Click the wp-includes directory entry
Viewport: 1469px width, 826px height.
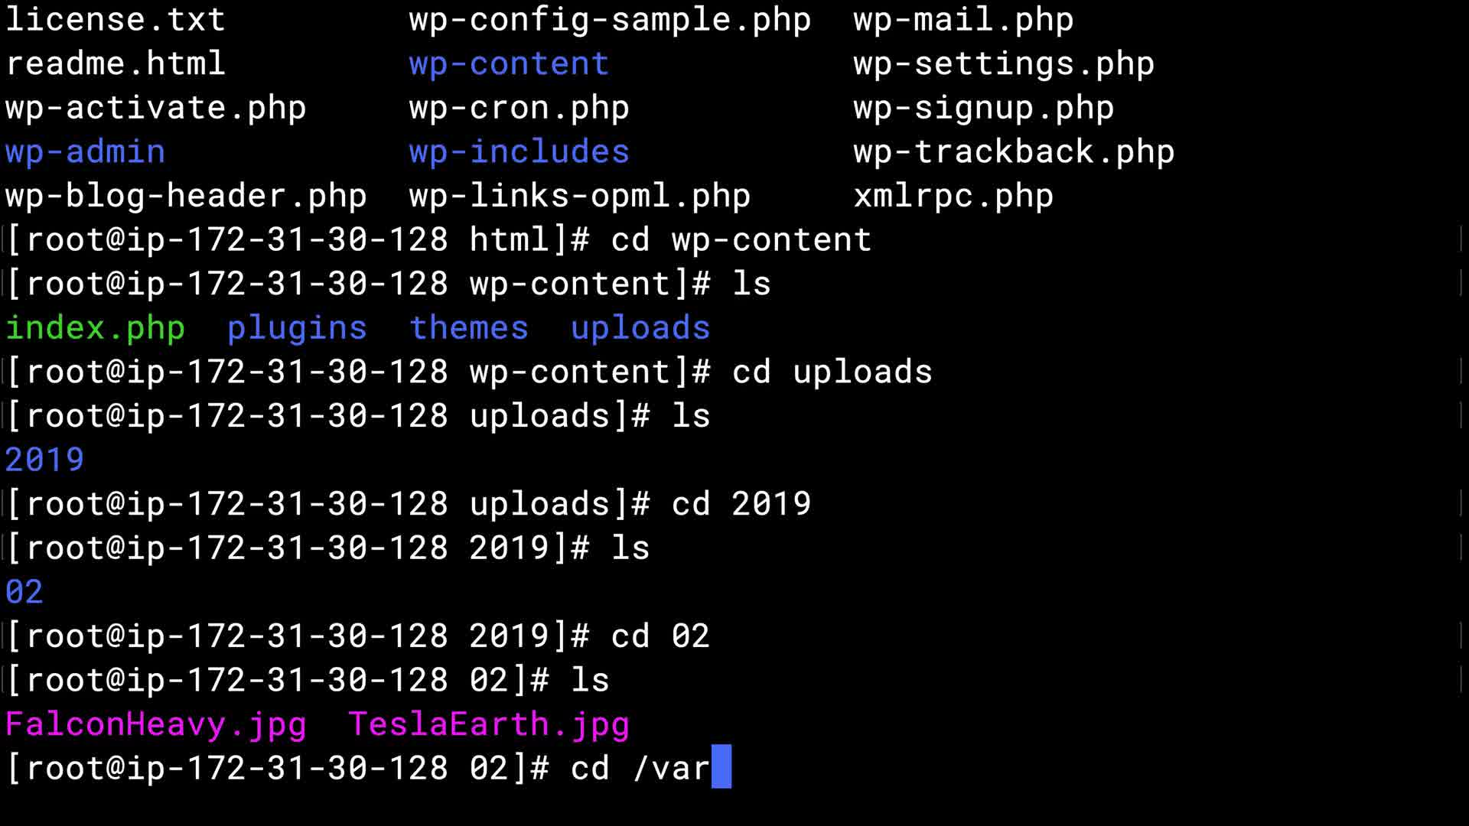(519, 151)
